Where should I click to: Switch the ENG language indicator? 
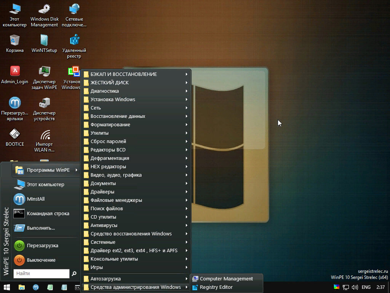coord(366,287)
